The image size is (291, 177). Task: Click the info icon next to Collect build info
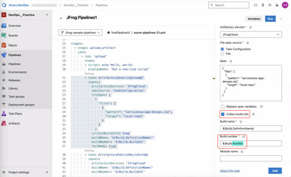pyautogui.click(x=253, y=114)
